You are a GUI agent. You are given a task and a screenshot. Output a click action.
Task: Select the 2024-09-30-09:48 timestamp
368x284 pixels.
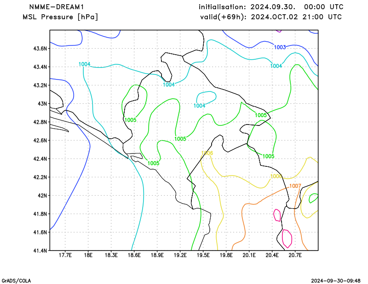click(336, 281)
